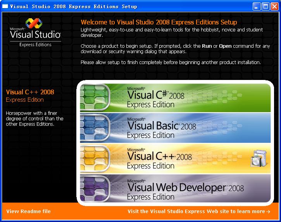This screenshot has height=222, width=281.
Task: Maximize the setup window
Action: (265, 7)
